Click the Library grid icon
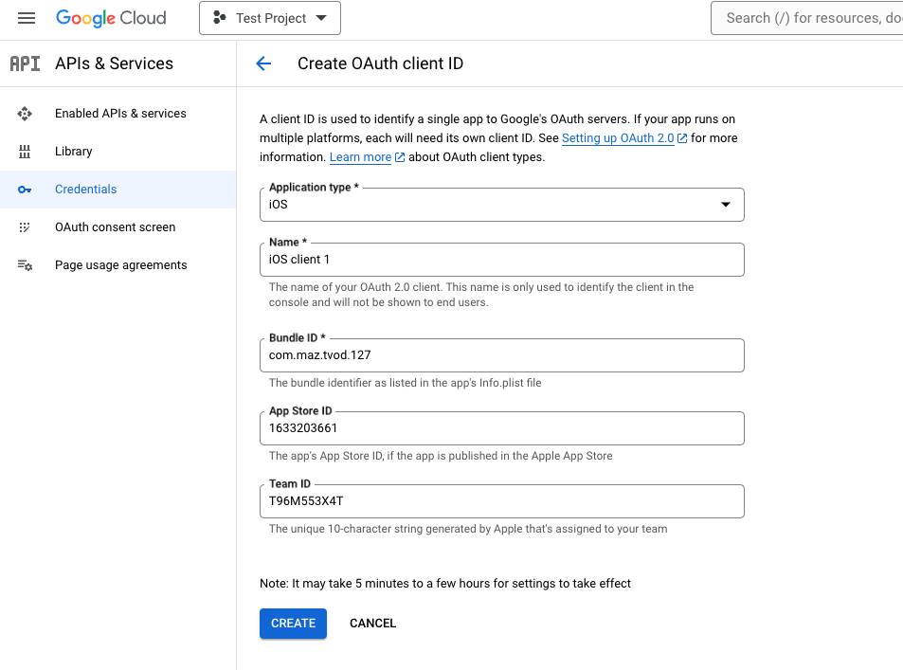The image size is (903, 670). tap(25, 152)
